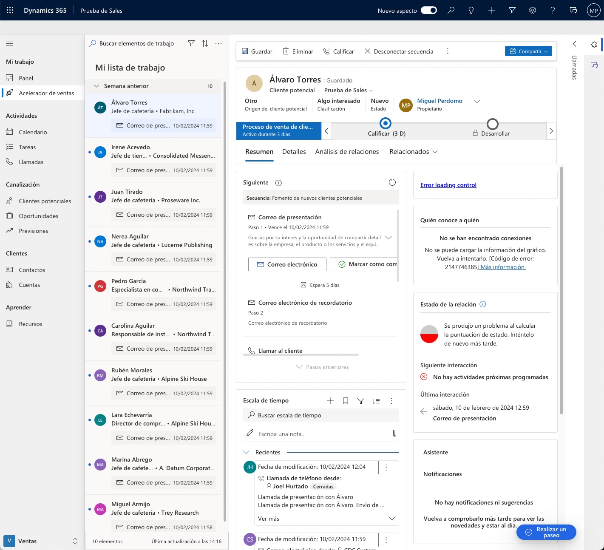Select the Resumen tab
Screen dimensions: 604x550
(x=259, y=152)
